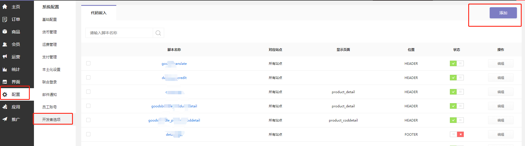This screenshot has width=525, height=146.
Task: Open the 主页 home icon in sidebar
Action: click(x=5, y=7)
